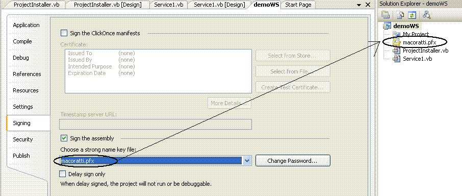The image size is (462, 196).
Task: Open the Application properties page
Action: [x=26, y=25]
